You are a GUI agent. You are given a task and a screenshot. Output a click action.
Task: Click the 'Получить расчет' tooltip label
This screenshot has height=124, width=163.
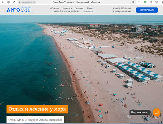point(140,112)
